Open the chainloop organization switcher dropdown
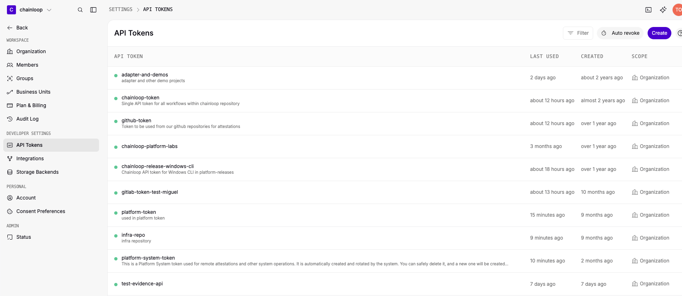Screen dimensions: 682x296 tap(29, 10)
